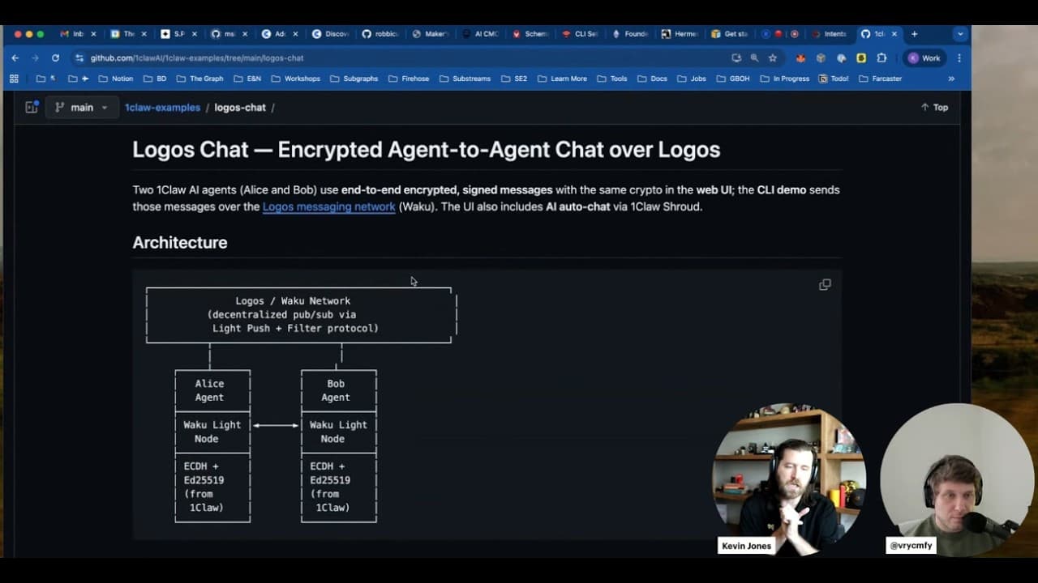Open the Farcaster bookmark folder
1038x583 pixels.
880,79
